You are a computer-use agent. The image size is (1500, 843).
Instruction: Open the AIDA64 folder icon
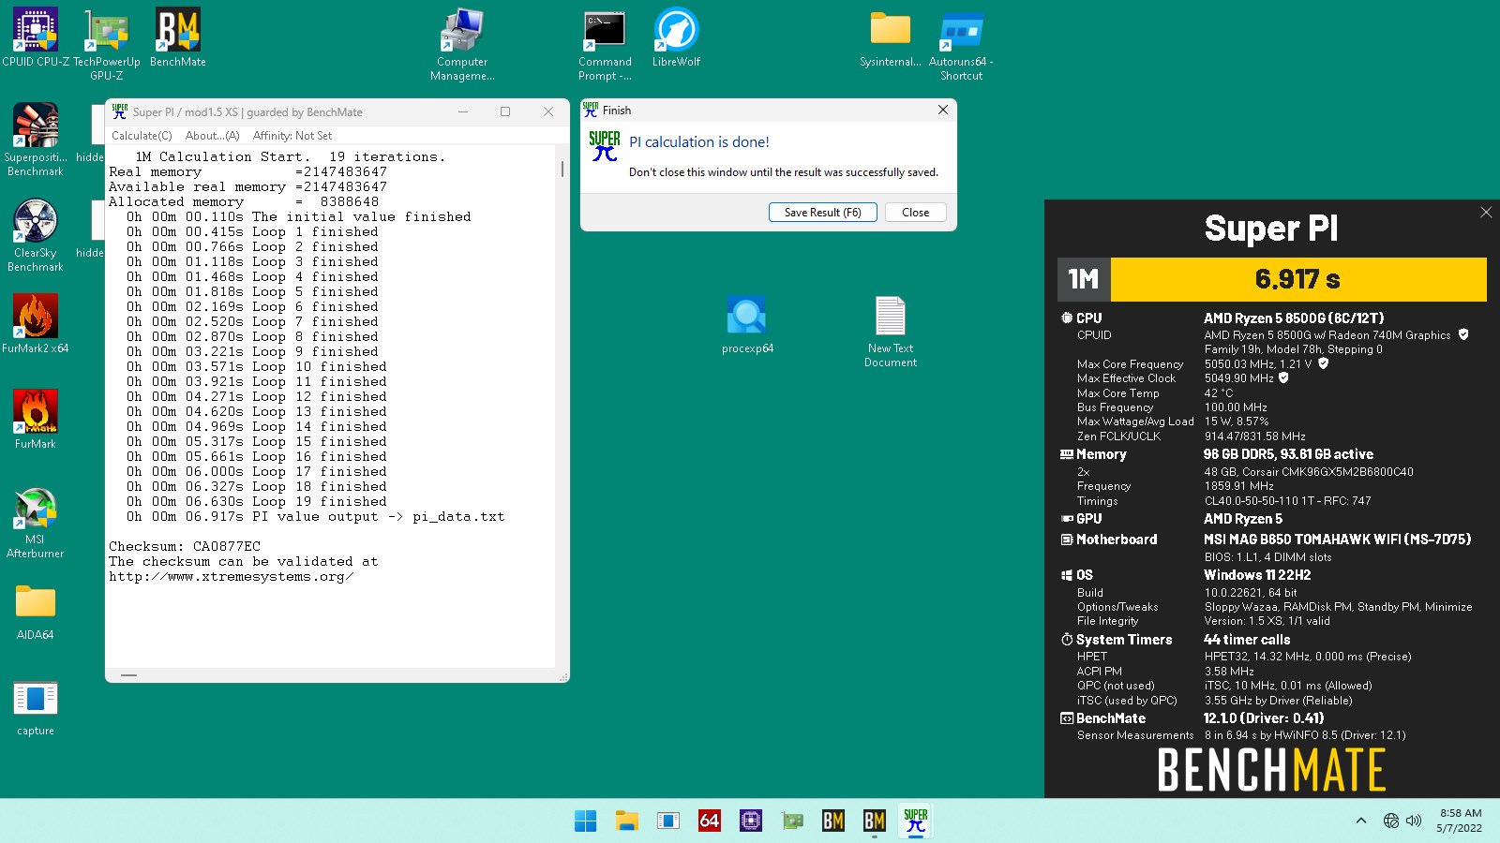pyautogui.click(x=36, y=611)
